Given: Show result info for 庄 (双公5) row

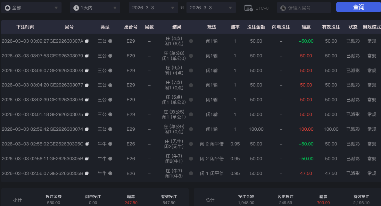Looking at the screenshot, I should click(x=191, y=114).
